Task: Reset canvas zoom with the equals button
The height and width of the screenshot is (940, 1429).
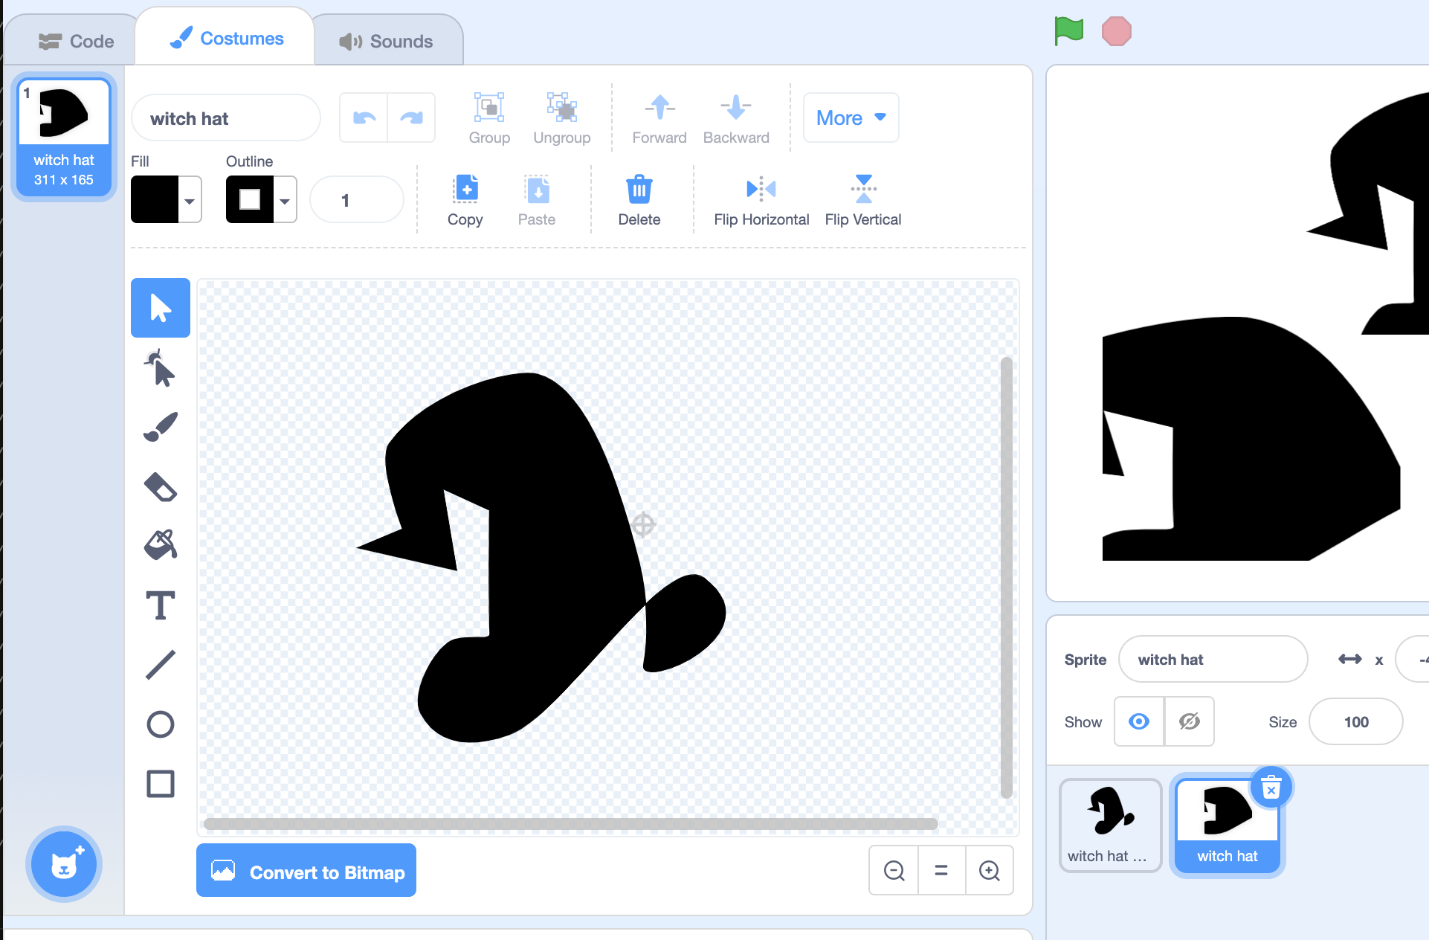Action: (941, 870)
